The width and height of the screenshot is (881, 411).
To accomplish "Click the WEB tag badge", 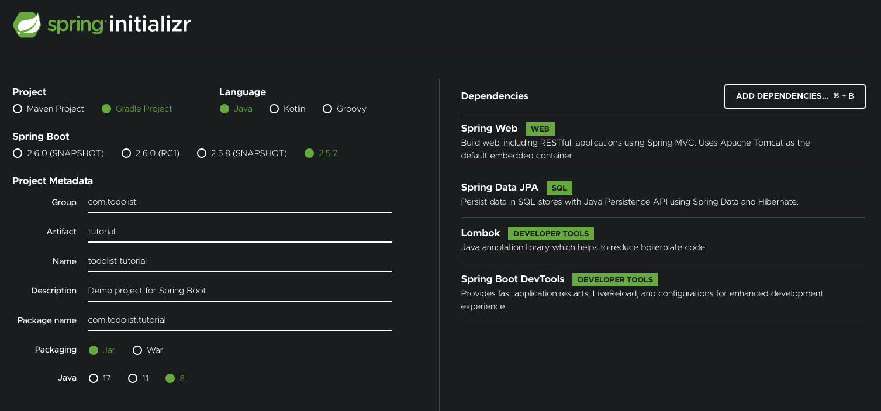I will tap(540, 129).
